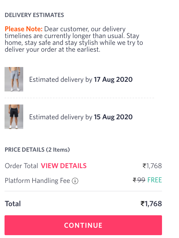
Task: Open Platform Handling Fee info icon
Action: click(75, 181)
